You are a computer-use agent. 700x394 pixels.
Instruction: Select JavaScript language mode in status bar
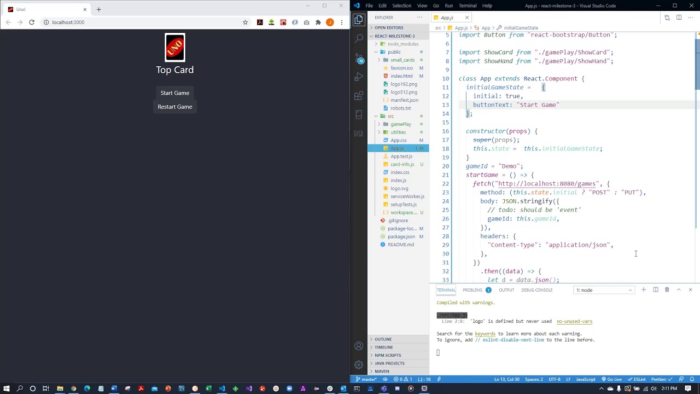click(x=586, y=379)
